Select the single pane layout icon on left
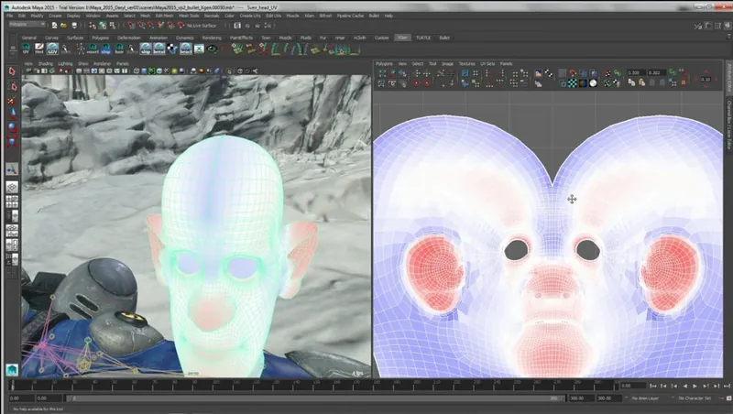 click(12, 188)
